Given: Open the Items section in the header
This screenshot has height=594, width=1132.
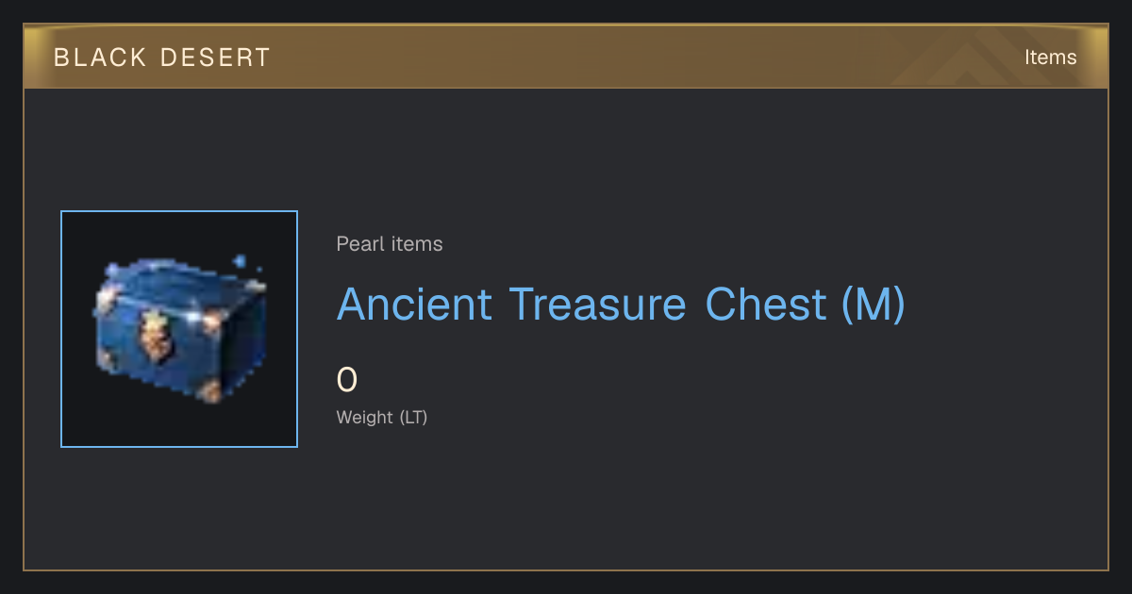Looking at the screenshot, I should tap(1050, 57).
